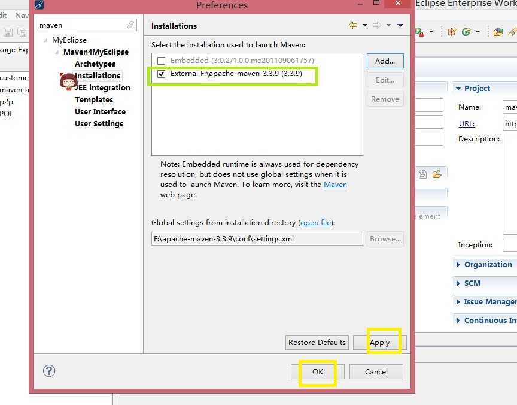Click Save icon in Eclipse main toolbar

tap(8, 32)
